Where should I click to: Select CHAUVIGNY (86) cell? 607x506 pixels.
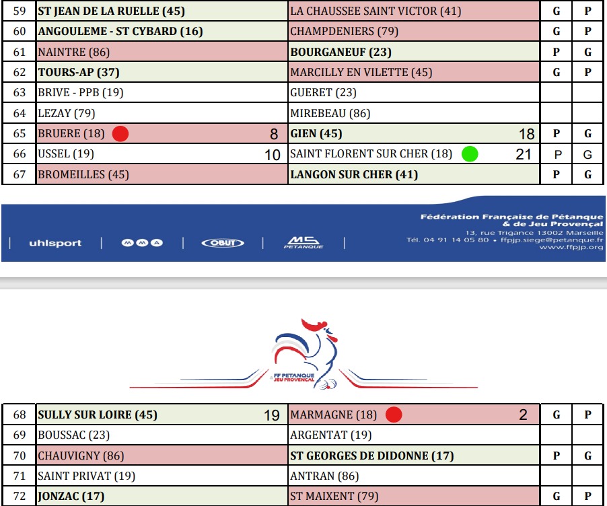pyautogui.click(x=162, y=456)
